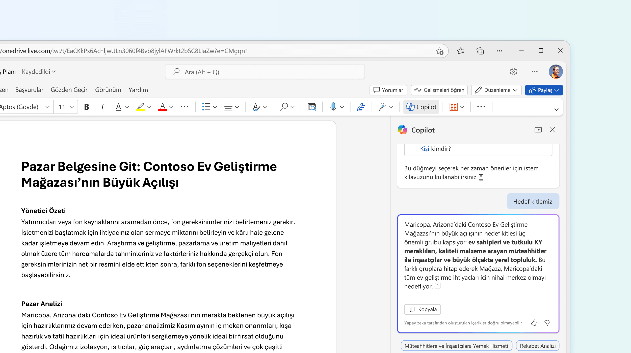Open the Başvurular tab
The width and height of the screenshot is (631, 353).
point(29,90)
